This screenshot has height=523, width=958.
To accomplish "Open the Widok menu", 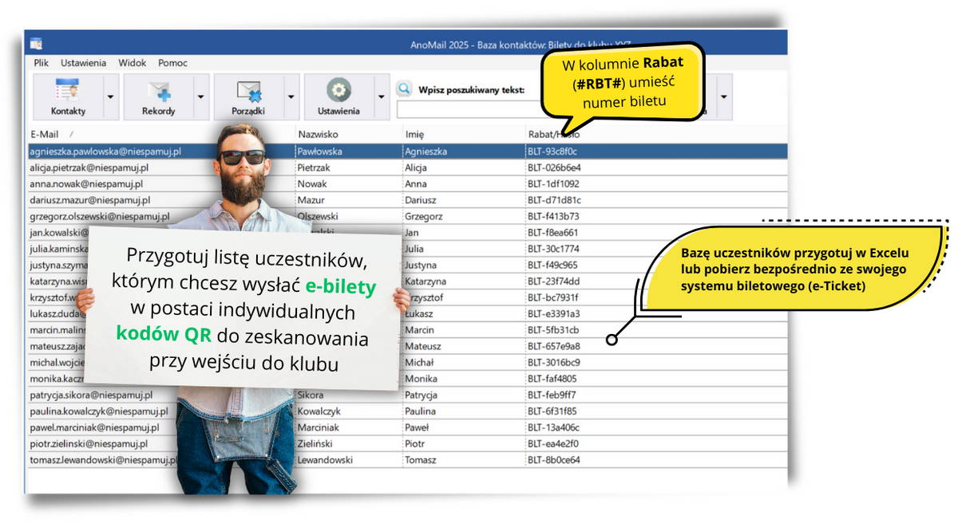I will coord(133,62).
